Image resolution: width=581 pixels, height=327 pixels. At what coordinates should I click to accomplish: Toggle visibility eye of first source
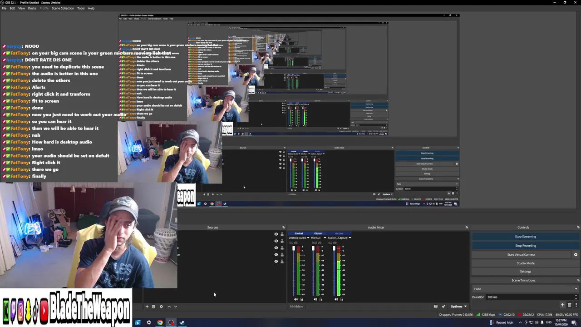276,234
